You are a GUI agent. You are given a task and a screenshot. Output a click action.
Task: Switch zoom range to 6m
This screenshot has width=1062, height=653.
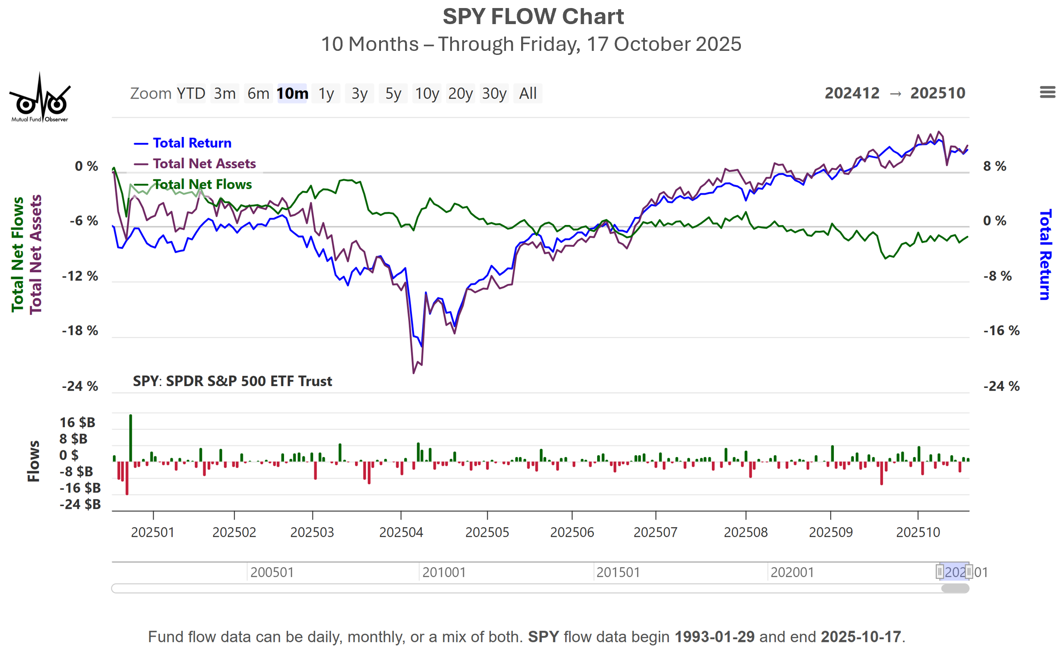pos(258,93)
